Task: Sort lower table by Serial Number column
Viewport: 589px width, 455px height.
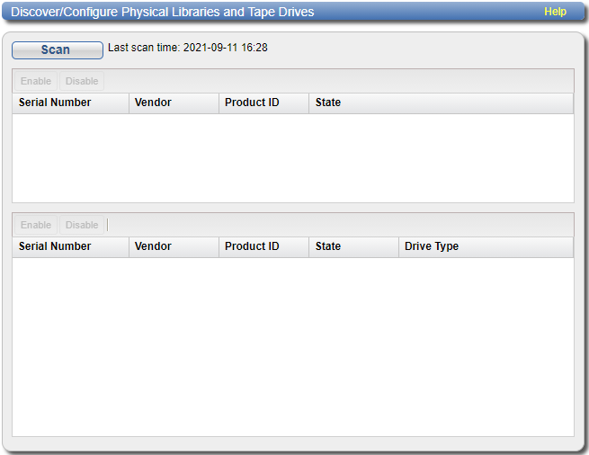Action: [55, 246]
